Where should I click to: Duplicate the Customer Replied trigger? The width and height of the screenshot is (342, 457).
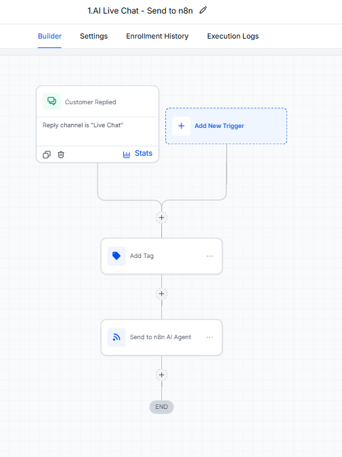point(47,154)
